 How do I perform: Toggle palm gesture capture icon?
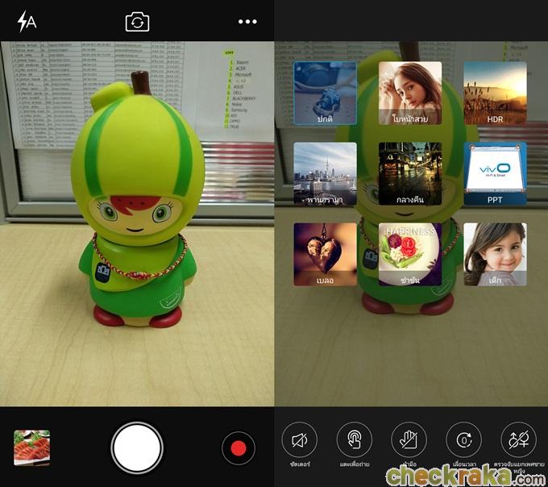point(409,440)
